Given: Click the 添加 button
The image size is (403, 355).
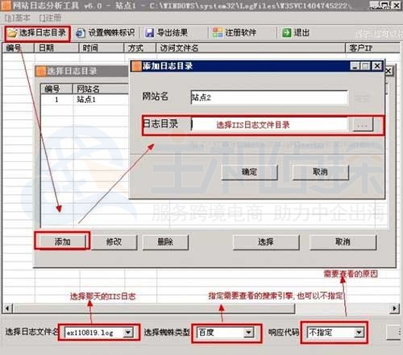Looking at the screenshot, I should tap(62, 242).
